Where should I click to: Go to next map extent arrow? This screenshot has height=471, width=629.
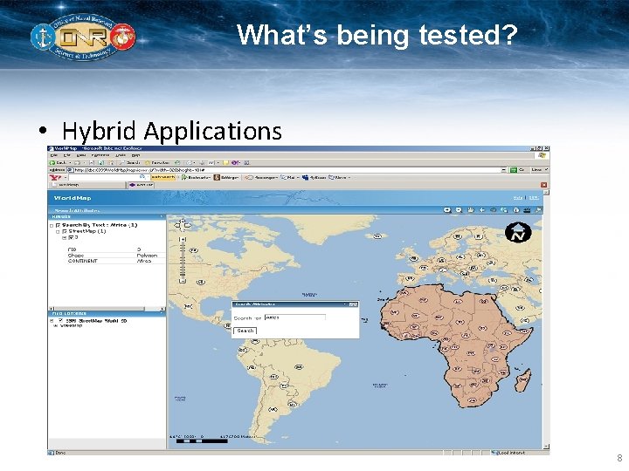(493, 210)
